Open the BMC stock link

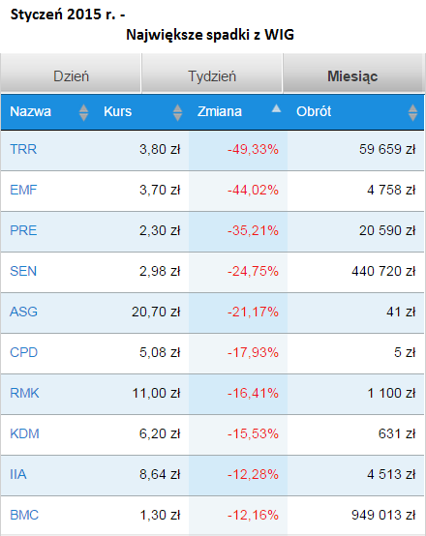[x=24, y=516]
